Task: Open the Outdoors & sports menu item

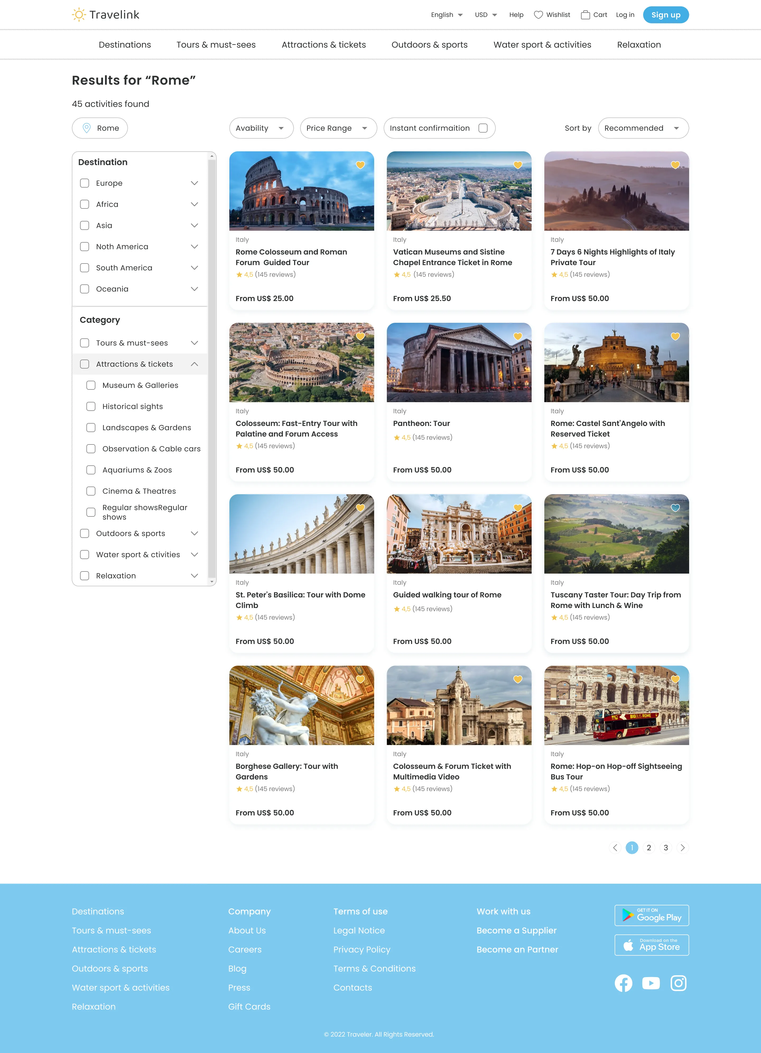Action: point(429,44)
